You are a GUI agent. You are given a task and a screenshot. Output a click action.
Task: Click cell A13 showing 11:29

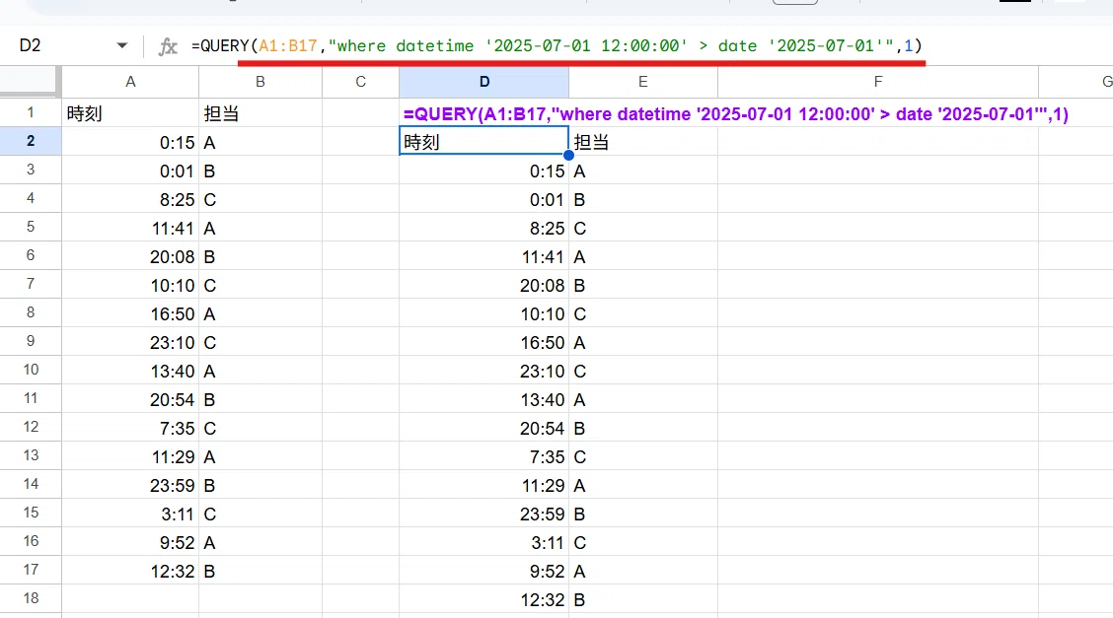[130, 456]
